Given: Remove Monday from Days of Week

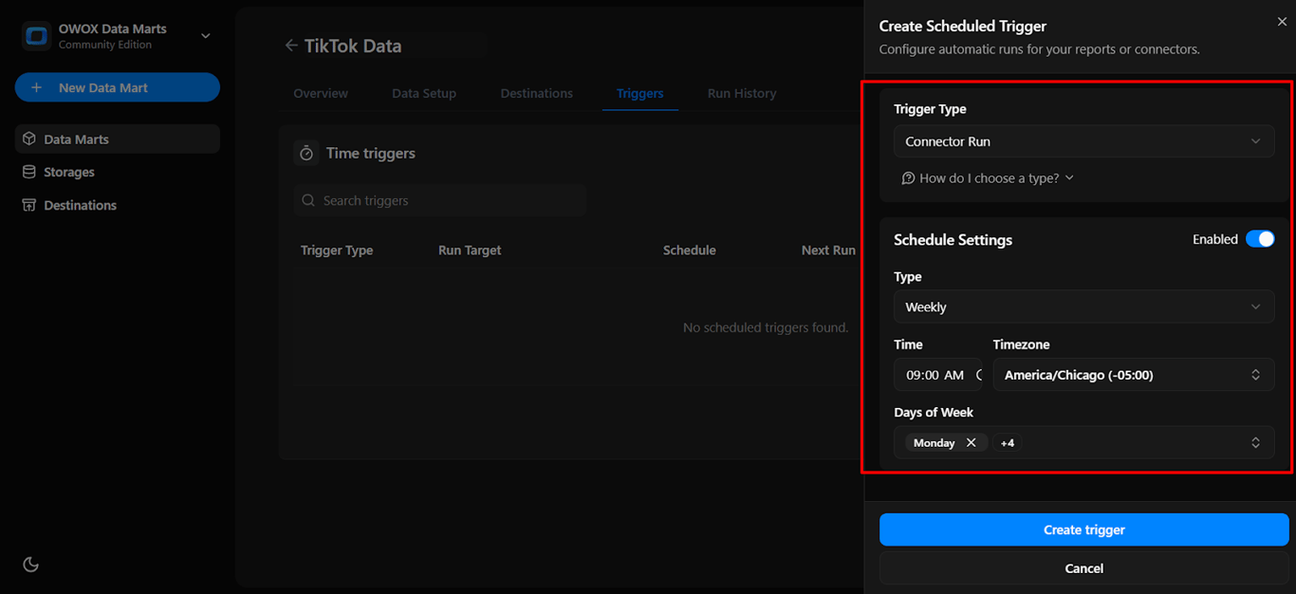Looking at the screenshot, I should click(x=971, y=442).
